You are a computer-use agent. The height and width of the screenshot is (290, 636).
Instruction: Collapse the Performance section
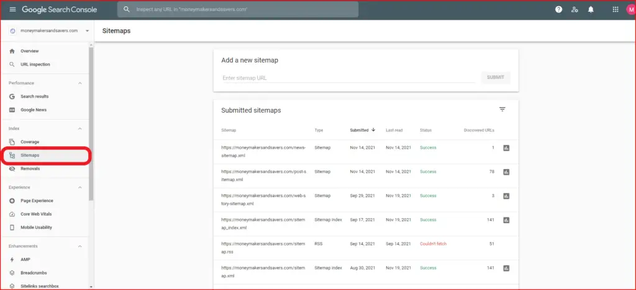pyautogui.click(x=80, y=83)
